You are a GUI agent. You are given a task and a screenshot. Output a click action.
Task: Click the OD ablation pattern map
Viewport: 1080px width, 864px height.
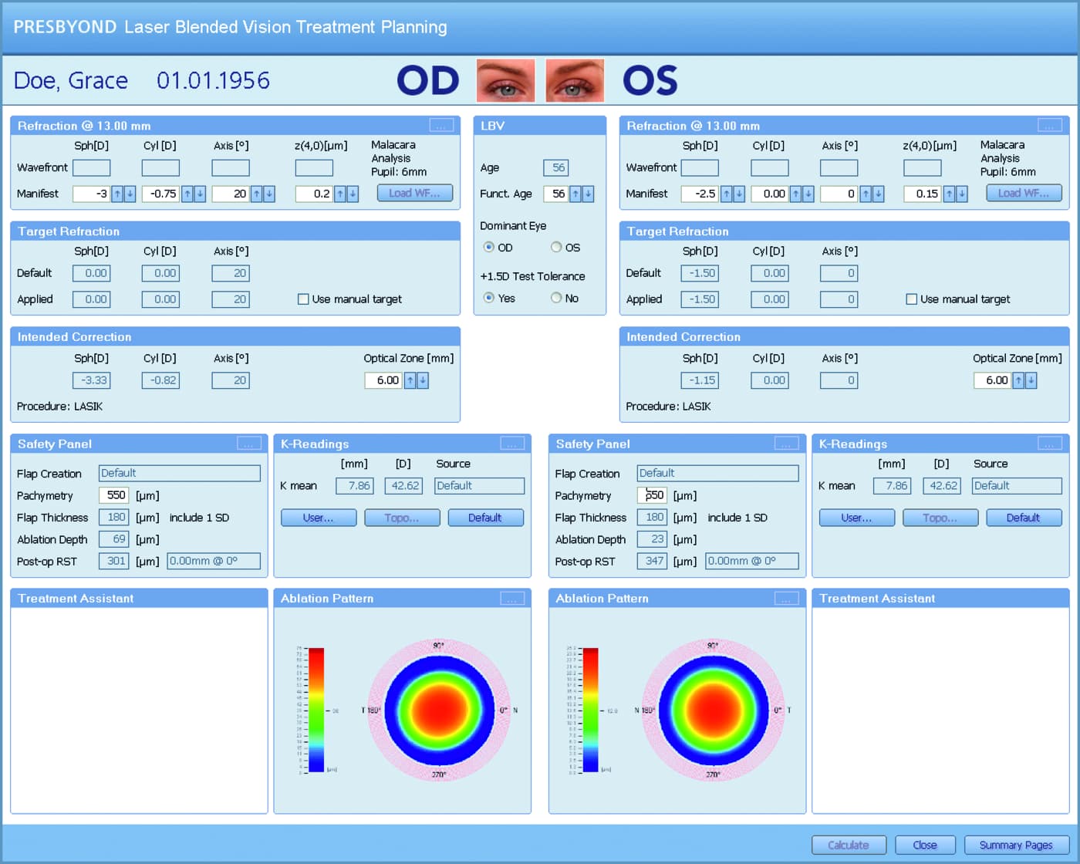coord(438,710)
